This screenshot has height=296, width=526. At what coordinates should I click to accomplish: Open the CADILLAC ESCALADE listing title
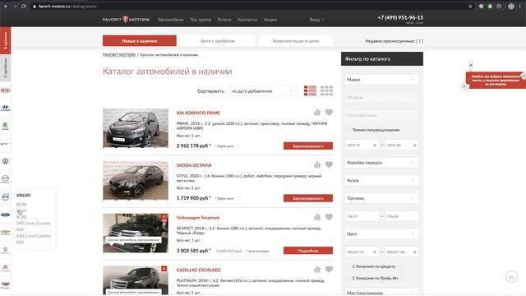click(x=199, y=271)
